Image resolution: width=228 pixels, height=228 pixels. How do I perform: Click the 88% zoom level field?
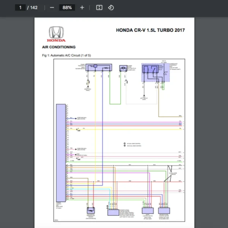(x=67, y=8)
